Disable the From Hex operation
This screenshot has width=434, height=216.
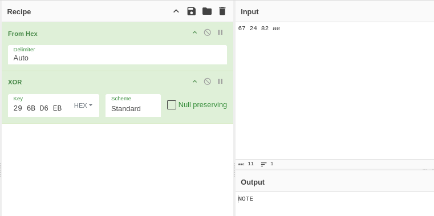(x=208, y=32)
